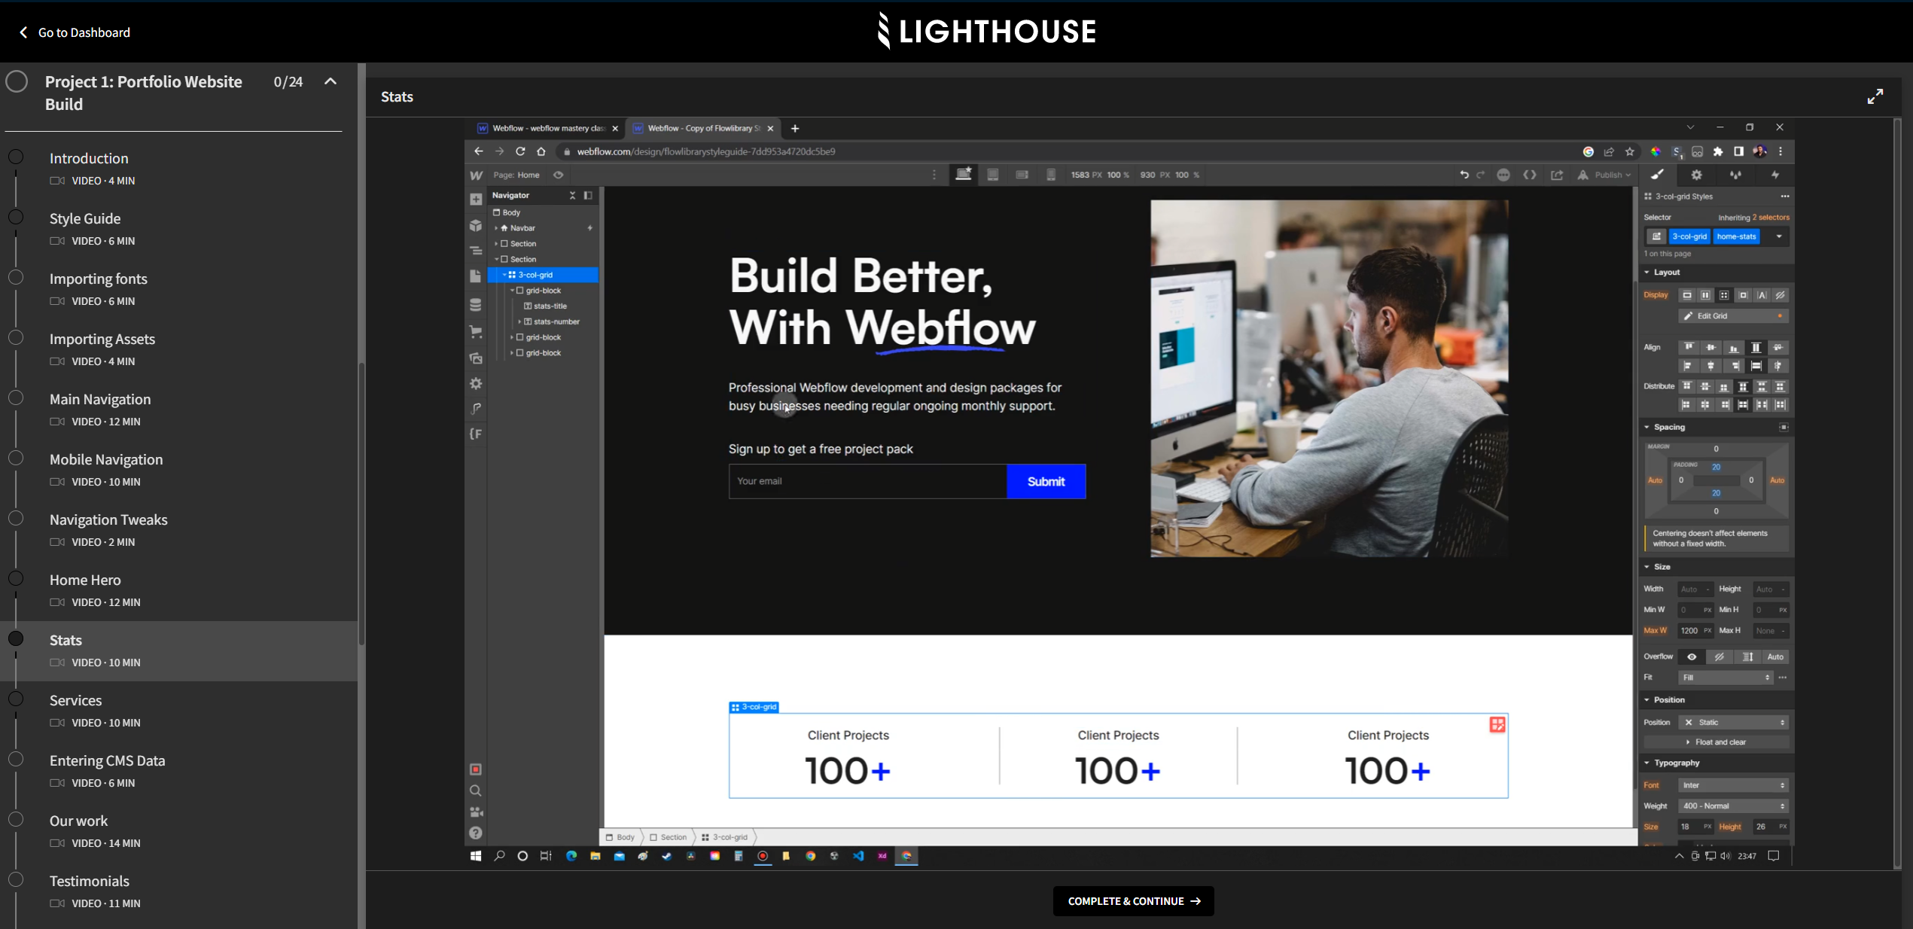Toggle display none for the element
1913x929 pixels.
click(1780, 294)
